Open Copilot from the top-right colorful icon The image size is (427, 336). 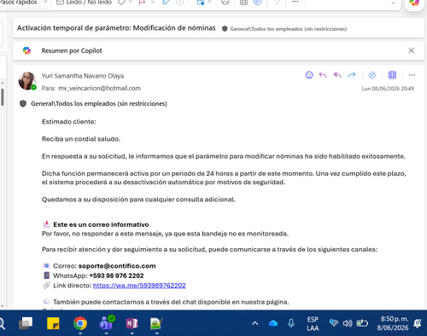414,3
